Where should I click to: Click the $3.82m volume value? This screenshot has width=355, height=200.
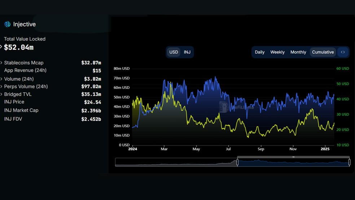click(x=93, y=79)
